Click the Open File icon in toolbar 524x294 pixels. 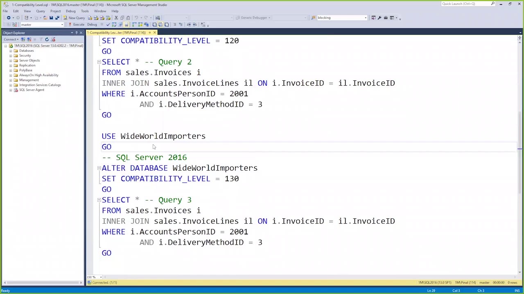tap(45, 18)
